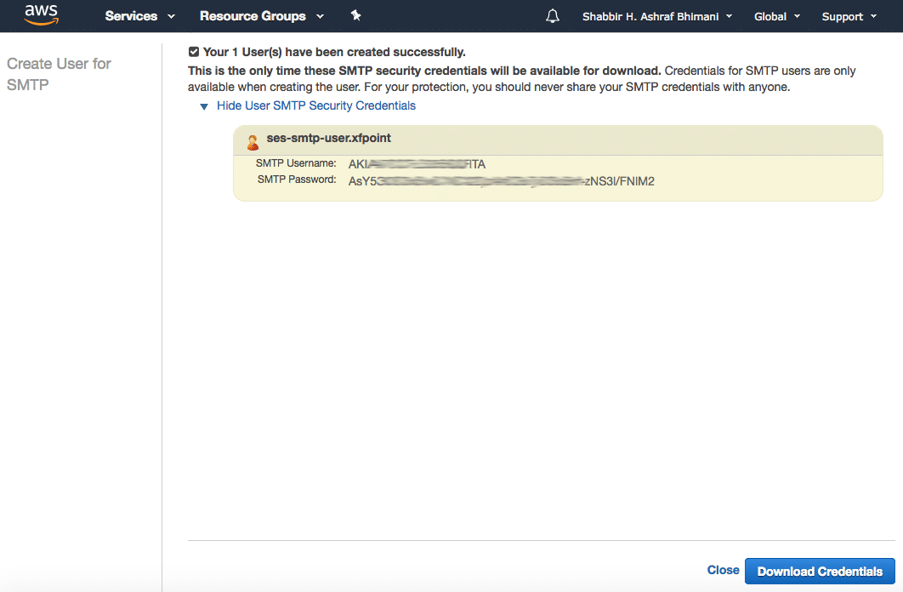Open the Shabbir H. Ashraf Bhimani account menu
The image size is (903, 592).
pos(657,16)
